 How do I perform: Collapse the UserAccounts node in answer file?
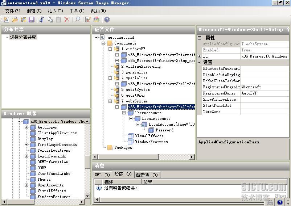coord(124,113)
